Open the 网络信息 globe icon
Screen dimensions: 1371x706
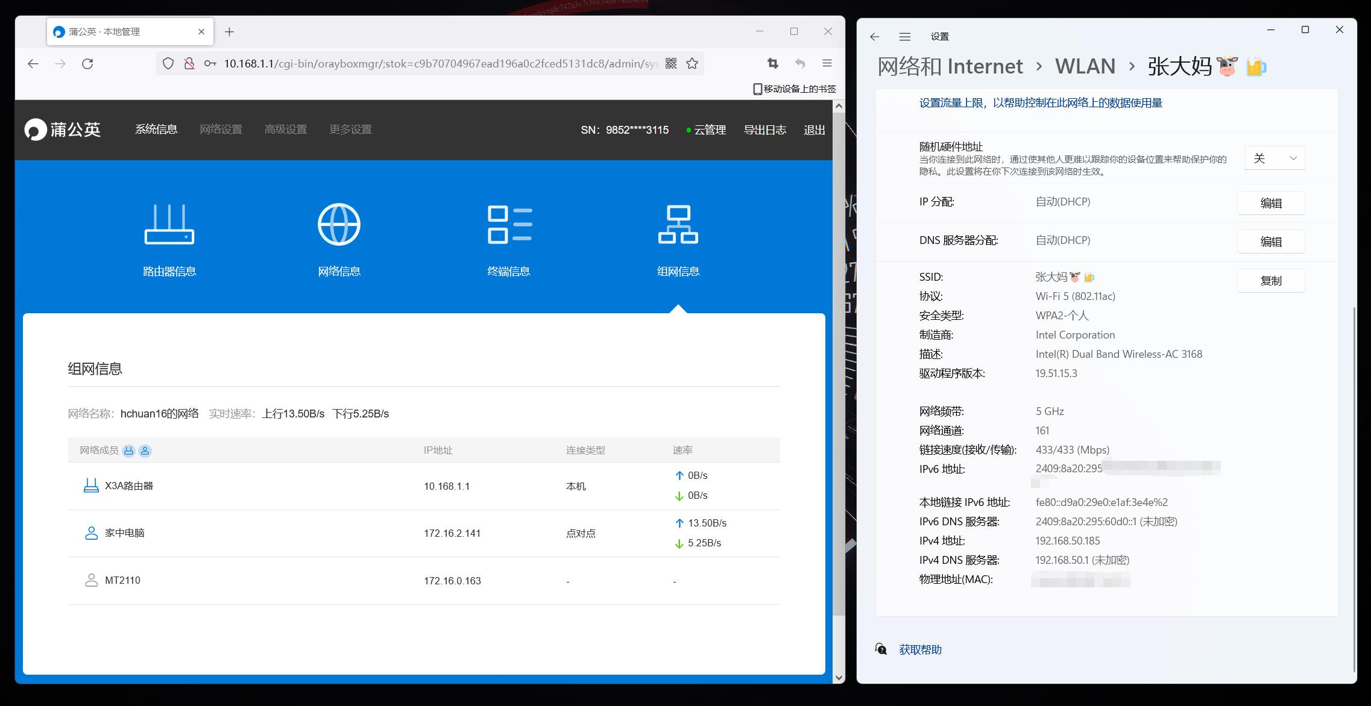(x=339, y=223)
